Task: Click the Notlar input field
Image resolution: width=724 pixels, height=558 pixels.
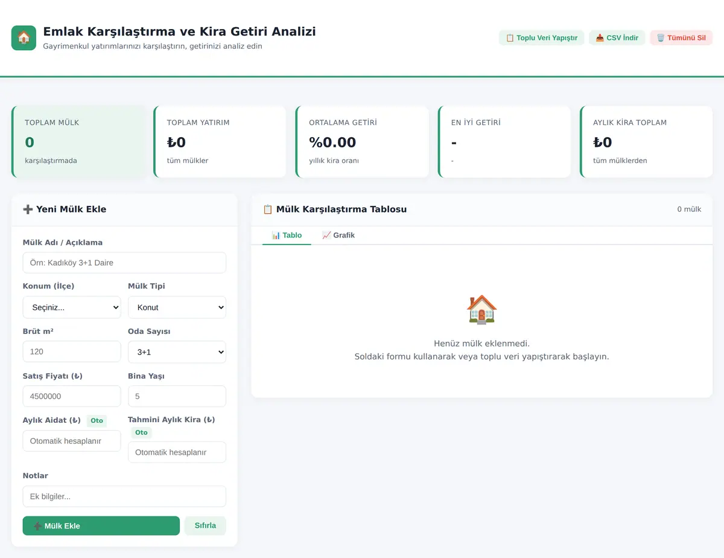Action: click(124, 496)
